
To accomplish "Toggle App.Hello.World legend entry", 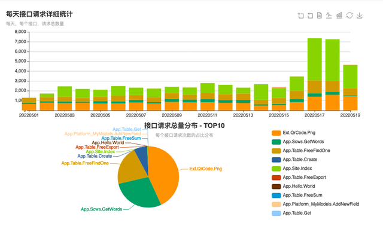I will point(293,187).
